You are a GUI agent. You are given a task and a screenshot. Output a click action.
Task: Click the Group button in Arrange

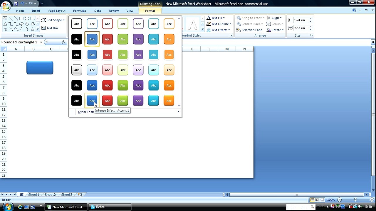click(x=274, y=24)
